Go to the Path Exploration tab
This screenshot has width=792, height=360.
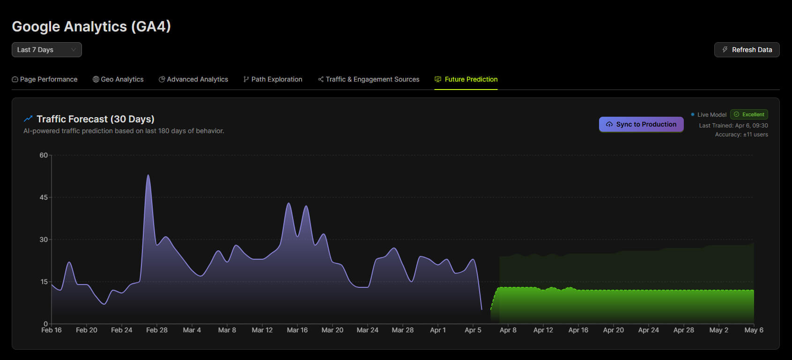click(273, 79)
